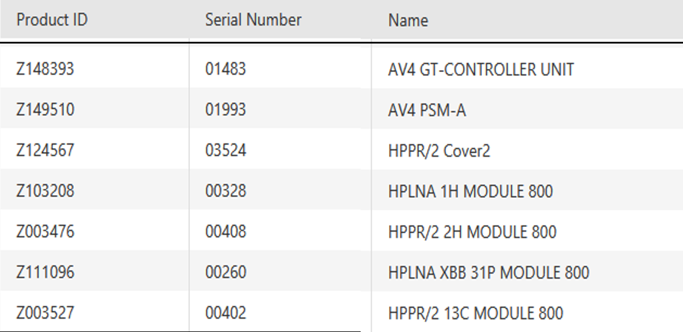Select product ID Z148393 cell
The height and width of the screenshot is (332, 683).
(45, 70)
